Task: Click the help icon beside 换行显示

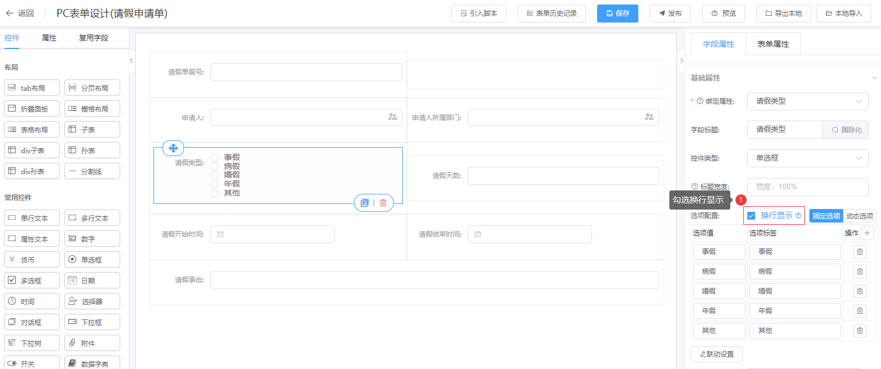Action: [798, 216]
